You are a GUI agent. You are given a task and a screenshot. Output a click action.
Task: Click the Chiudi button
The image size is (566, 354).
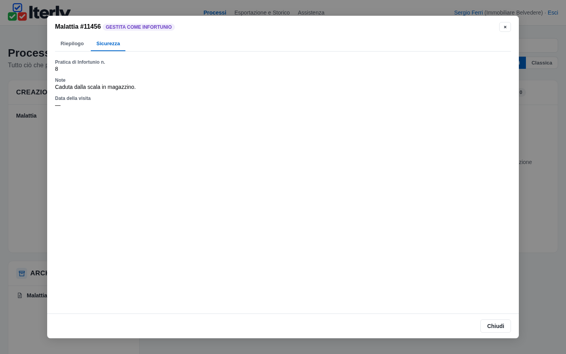click(496, 326)
